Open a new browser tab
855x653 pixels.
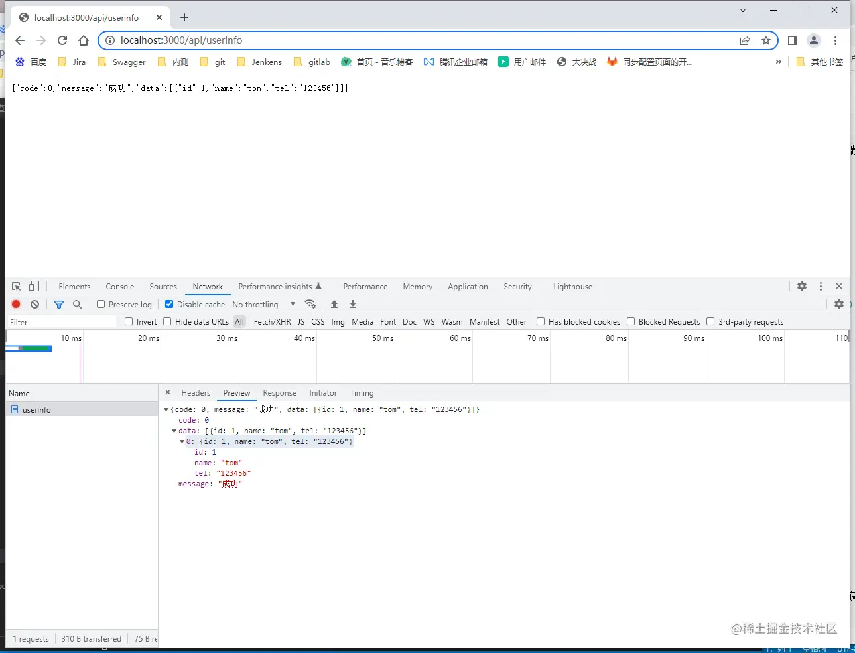click(x=184, y=17)
